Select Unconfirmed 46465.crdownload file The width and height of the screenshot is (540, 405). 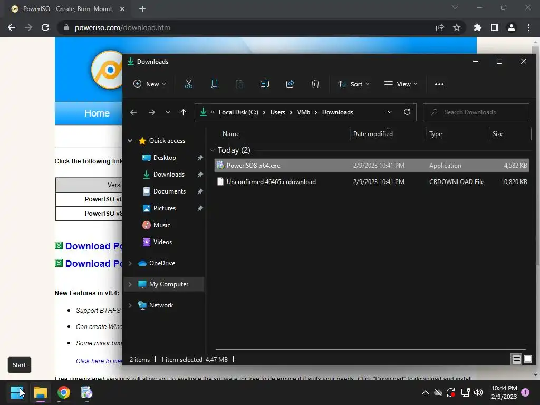click(x=371, y=182)
